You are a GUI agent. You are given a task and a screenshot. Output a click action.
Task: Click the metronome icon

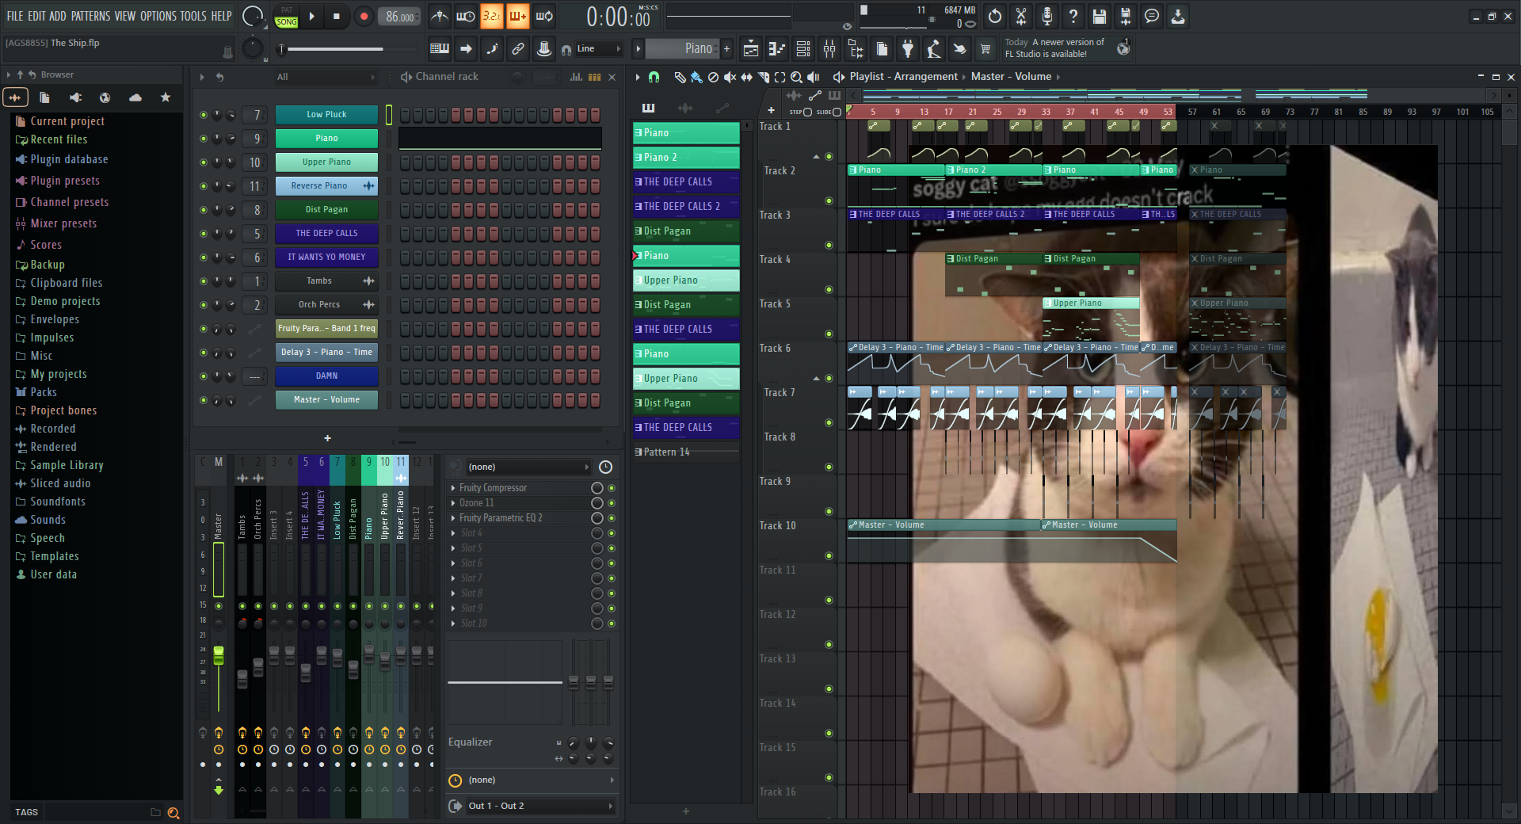[440, 16]
